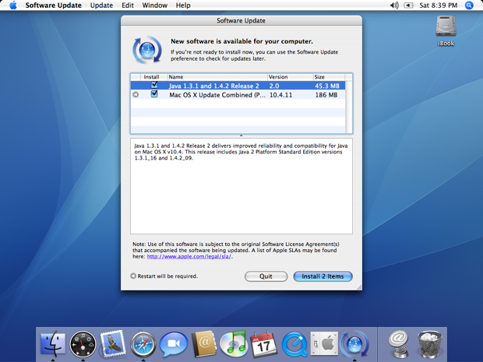Image resolution: width=483 pixels, height=362 pixels.
Task: Open the Apple menu
Action: tap(13, 5)
